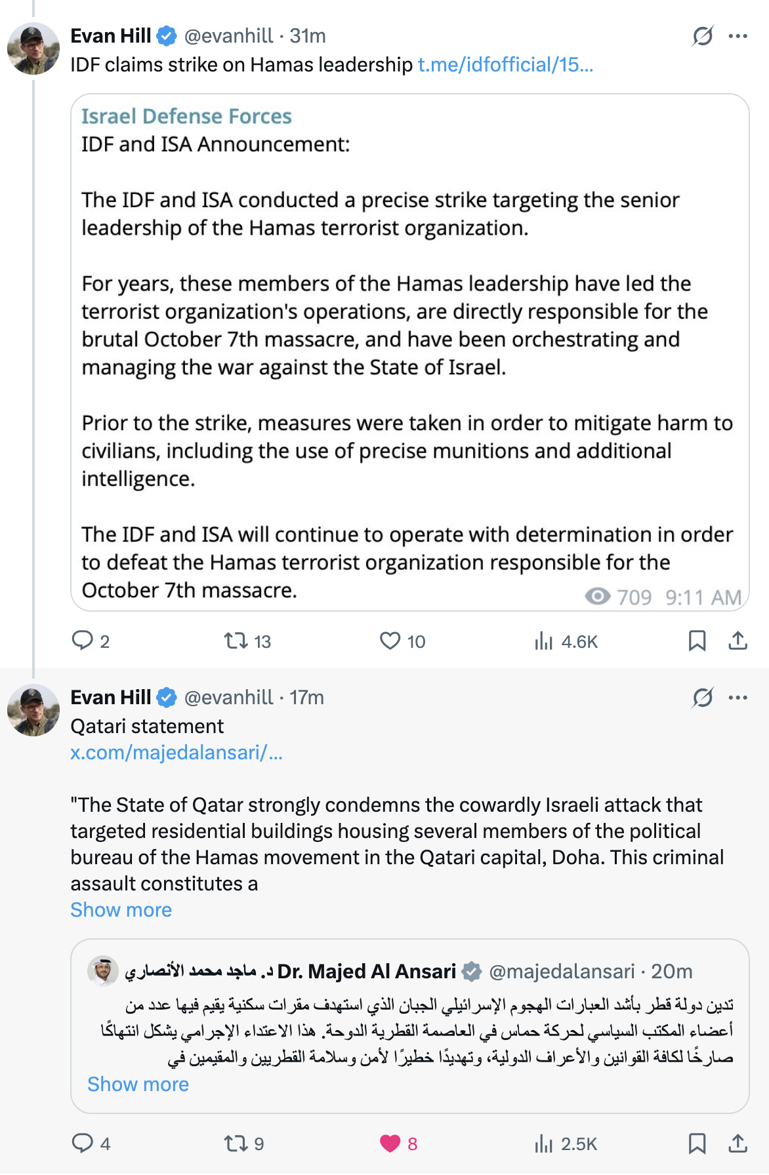
Task: Open Evan Hill's profile avatar in first tweet
Action: 33,49
